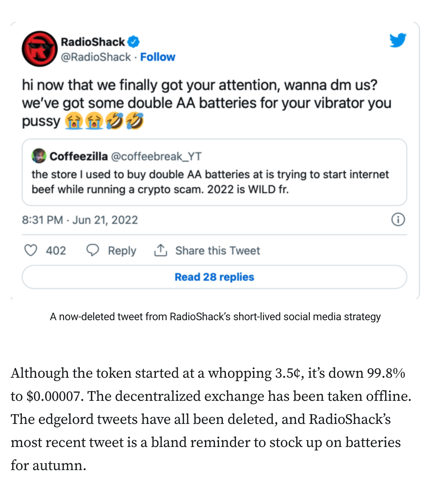Image resolution: width=432 pixels, height=489 pixels.
Task: Open the Coffeezilla author name
Action: point(79,156)
